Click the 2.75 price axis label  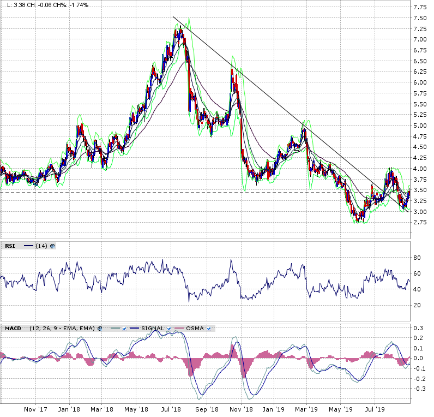pyautogui.click(x=420, y=222)
